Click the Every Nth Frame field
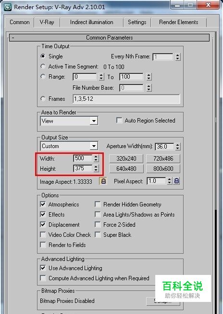 pos(163,57)
